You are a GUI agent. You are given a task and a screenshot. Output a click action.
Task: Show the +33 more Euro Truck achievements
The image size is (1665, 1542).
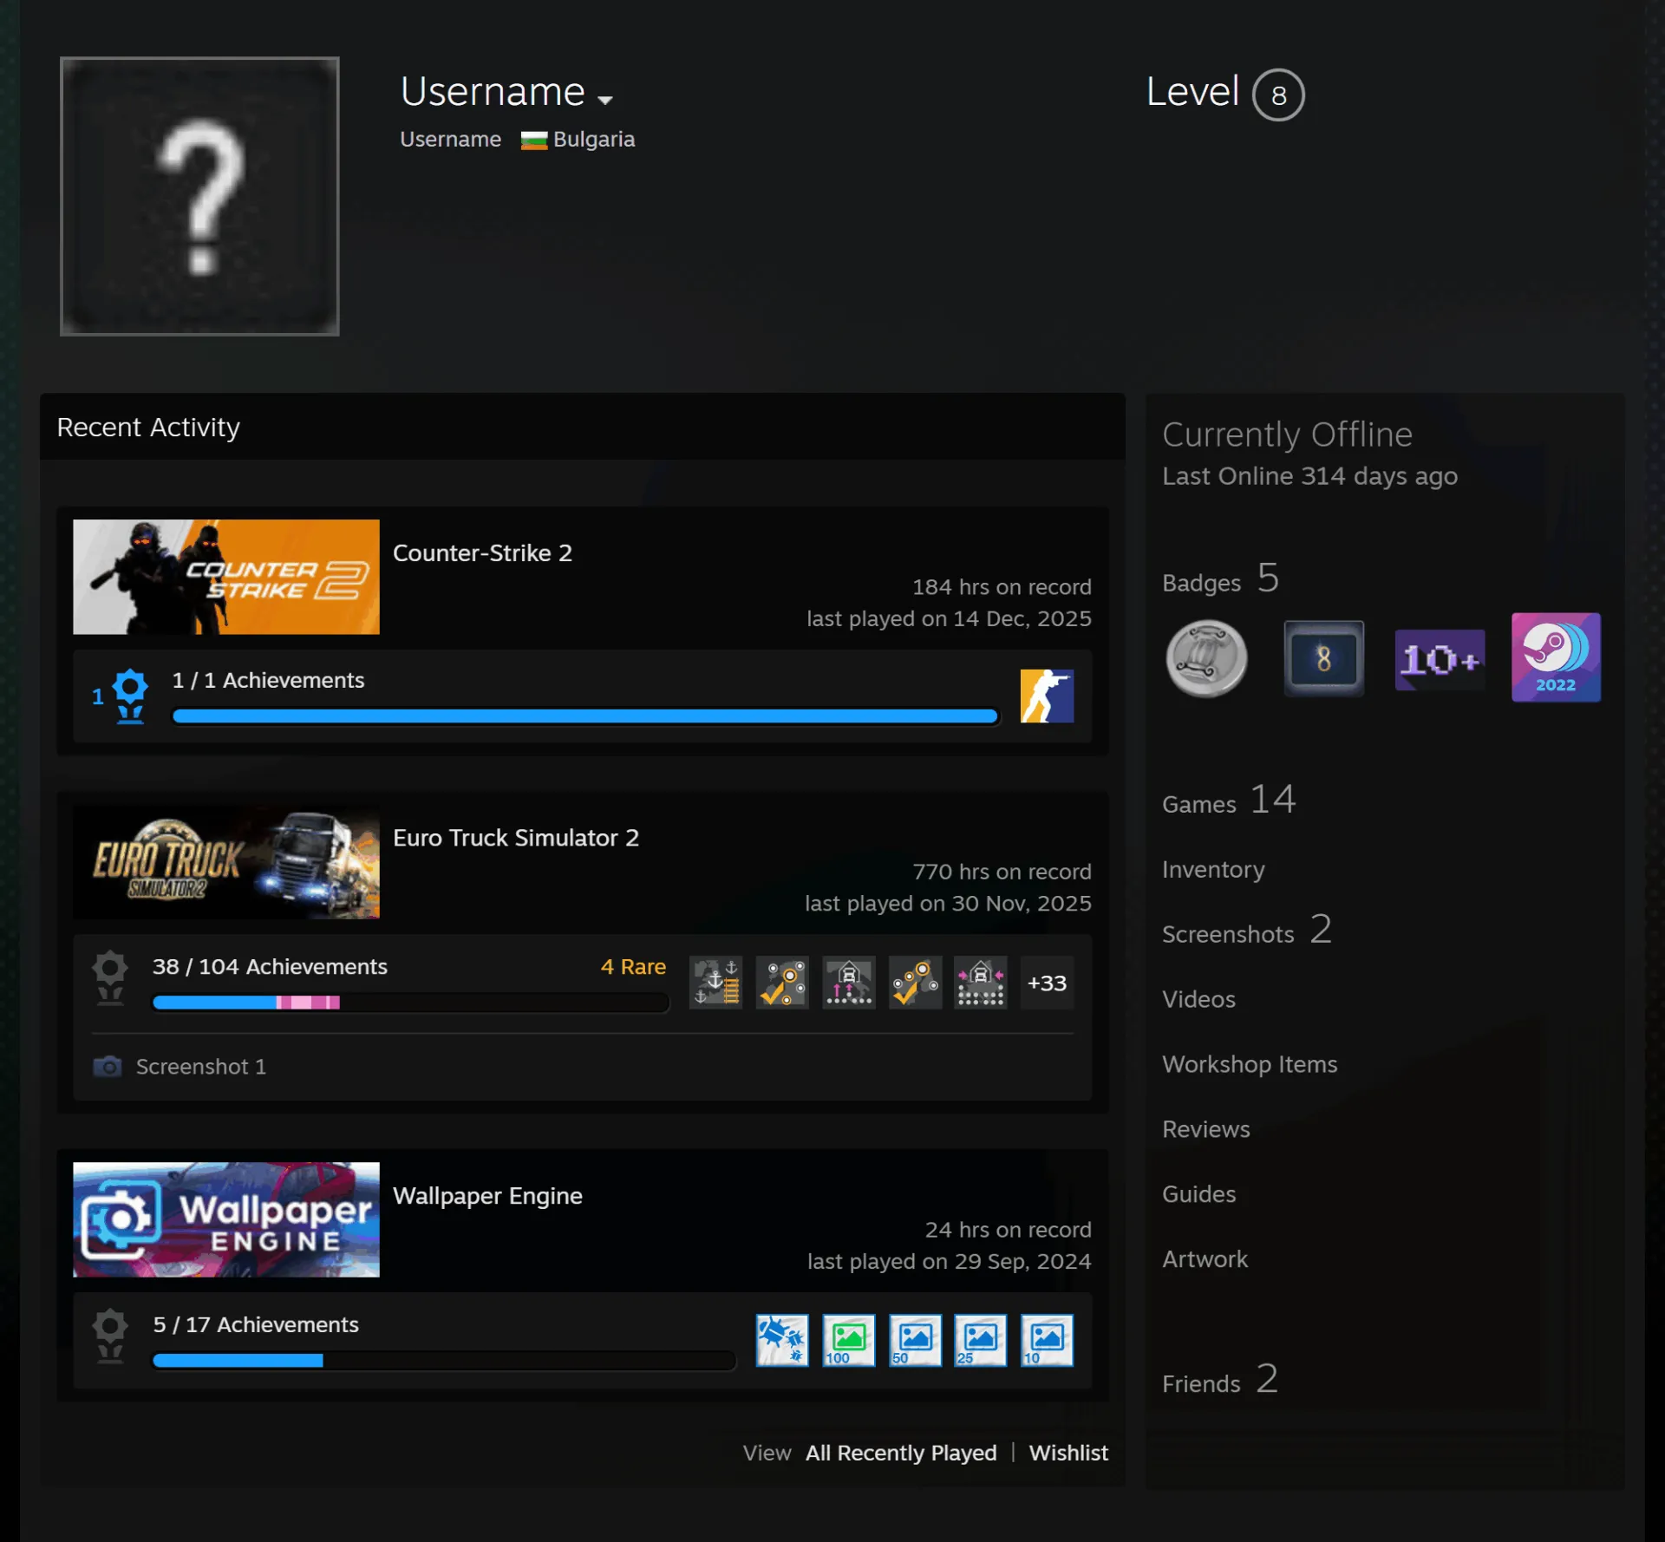[x=1047, y=983]
